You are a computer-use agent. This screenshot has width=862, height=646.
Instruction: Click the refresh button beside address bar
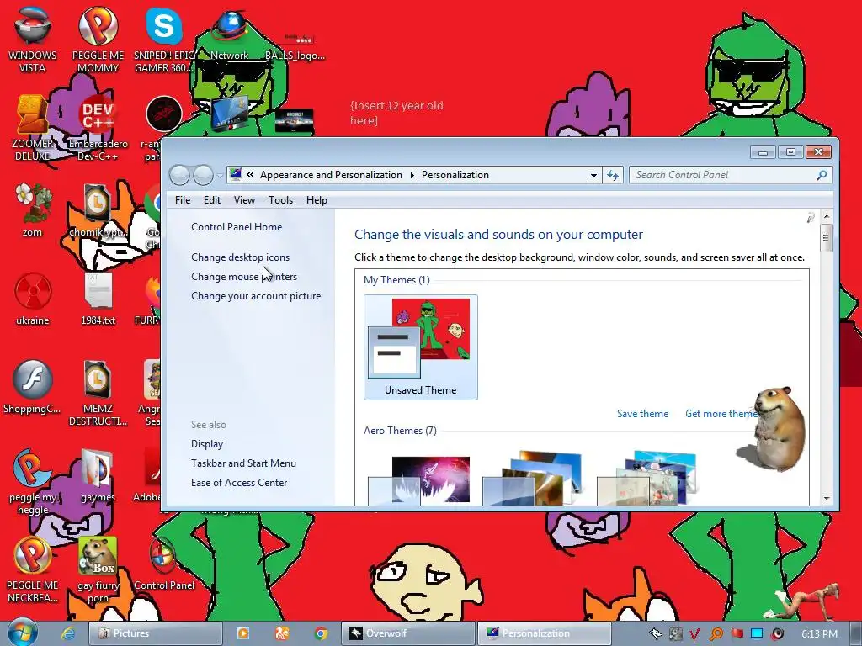coord(613,175)
